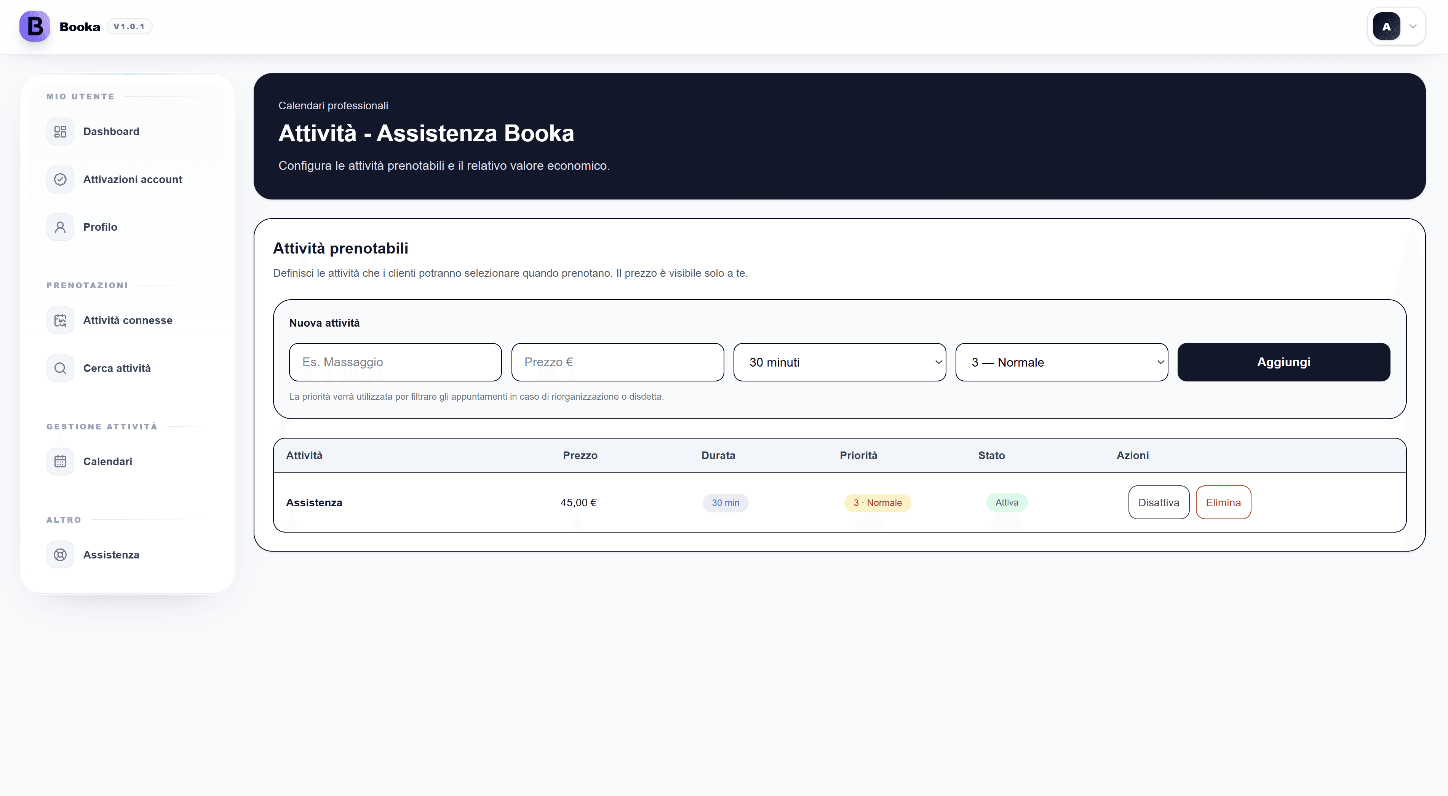This screenshot has width=1448, height=796.
Task: Click the '45,00 €' price cell
Action: pyautogui.click(x=579, y=502)
